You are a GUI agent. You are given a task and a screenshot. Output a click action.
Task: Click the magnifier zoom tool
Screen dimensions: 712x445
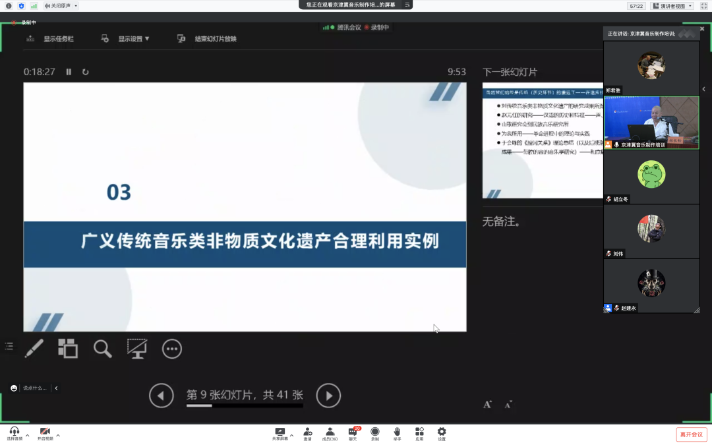(102, 348)
